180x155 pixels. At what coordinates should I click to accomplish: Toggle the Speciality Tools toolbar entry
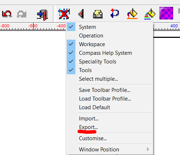[110, 62]
